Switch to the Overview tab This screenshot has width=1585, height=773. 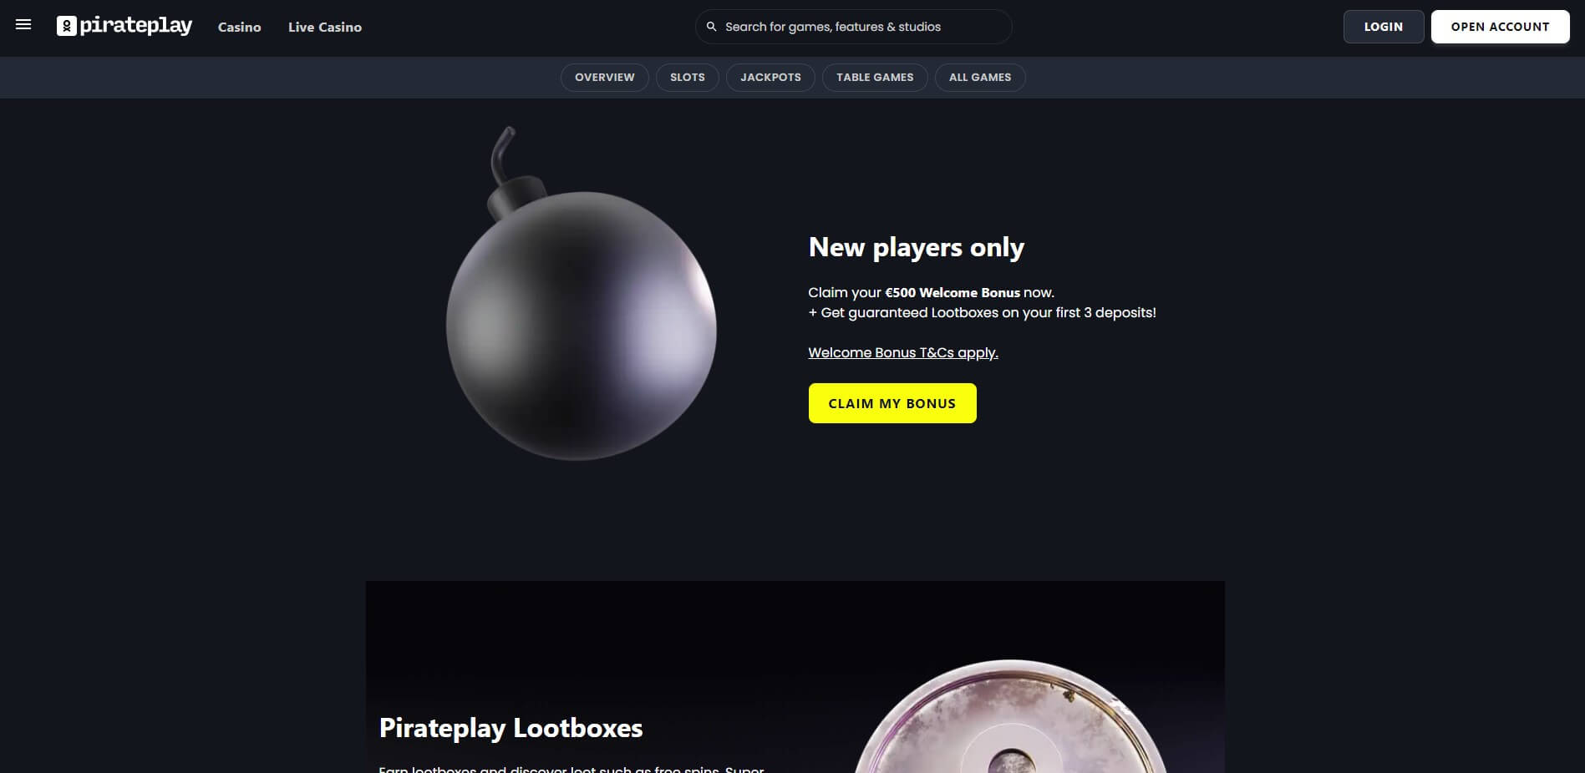click(x=605, y=77)
